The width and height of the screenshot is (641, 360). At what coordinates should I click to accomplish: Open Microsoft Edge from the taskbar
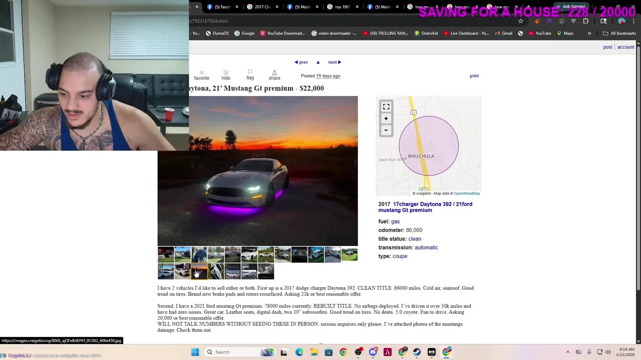click(x=299, y=352)
